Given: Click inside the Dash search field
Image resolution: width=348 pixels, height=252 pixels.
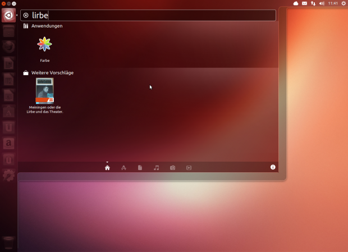Looking at the screenshot, I should [x=148, y=15].
